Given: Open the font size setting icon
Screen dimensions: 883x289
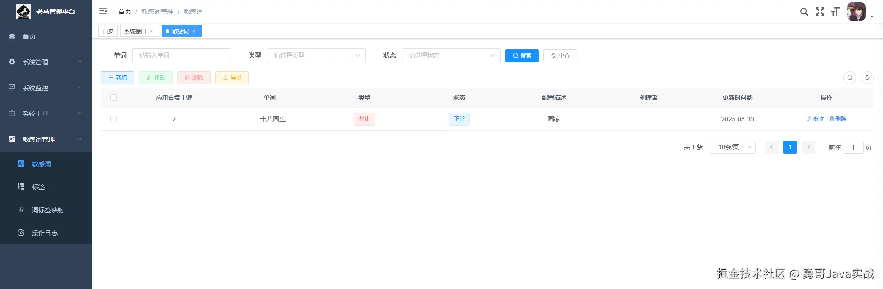Looking at the screenshot, I should [836, 12].
